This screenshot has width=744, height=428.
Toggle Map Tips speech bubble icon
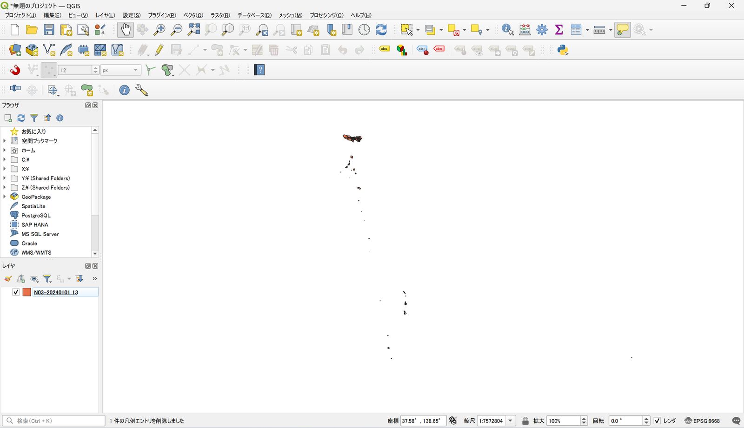[622, 30]
